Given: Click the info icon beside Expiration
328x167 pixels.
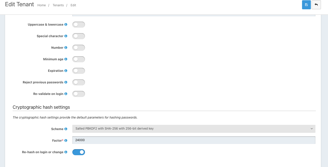Looking at the screenshot, I should (66, 71).
